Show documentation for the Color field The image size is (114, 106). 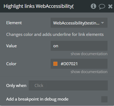pos(89,72)
